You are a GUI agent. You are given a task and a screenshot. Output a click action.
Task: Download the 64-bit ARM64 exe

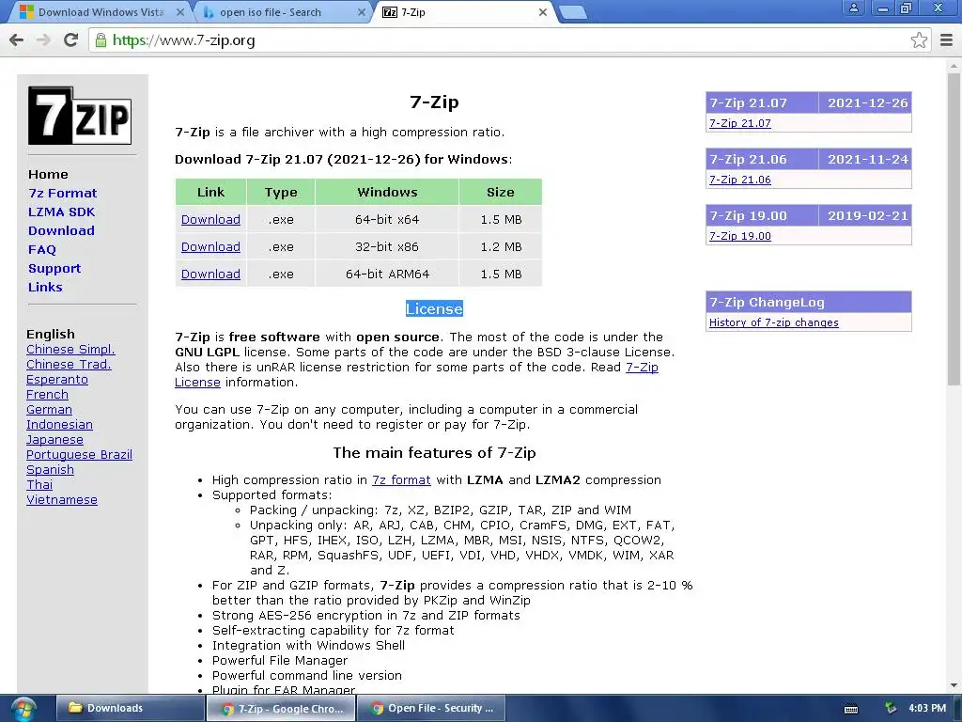(x=210, y=275)
